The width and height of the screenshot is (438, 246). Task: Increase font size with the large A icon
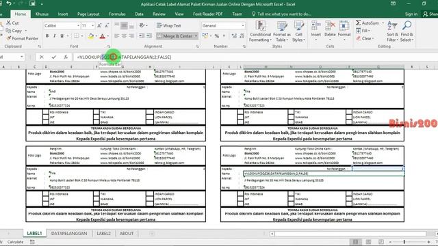99,26
